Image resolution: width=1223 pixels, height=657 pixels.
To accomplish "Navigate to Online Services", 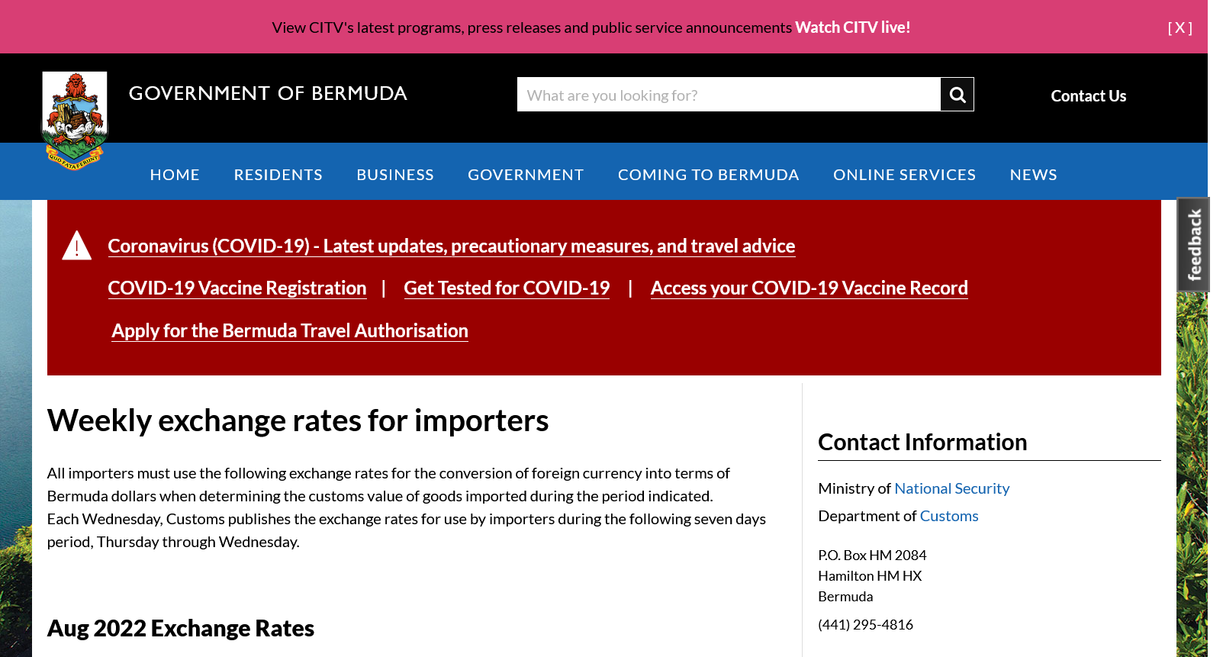I will coord(904,175).
